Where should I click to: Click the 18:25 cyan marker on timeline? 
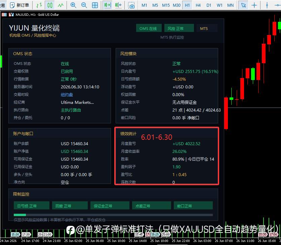(x=155, y=234)
